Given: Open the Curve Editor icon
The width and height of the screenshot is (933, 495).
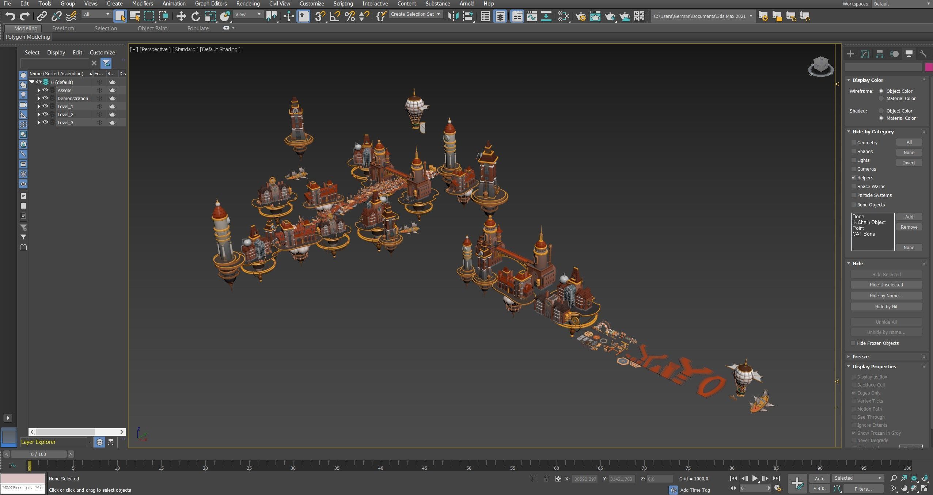Looking at the screenshot, I should (x=532, y=16).
